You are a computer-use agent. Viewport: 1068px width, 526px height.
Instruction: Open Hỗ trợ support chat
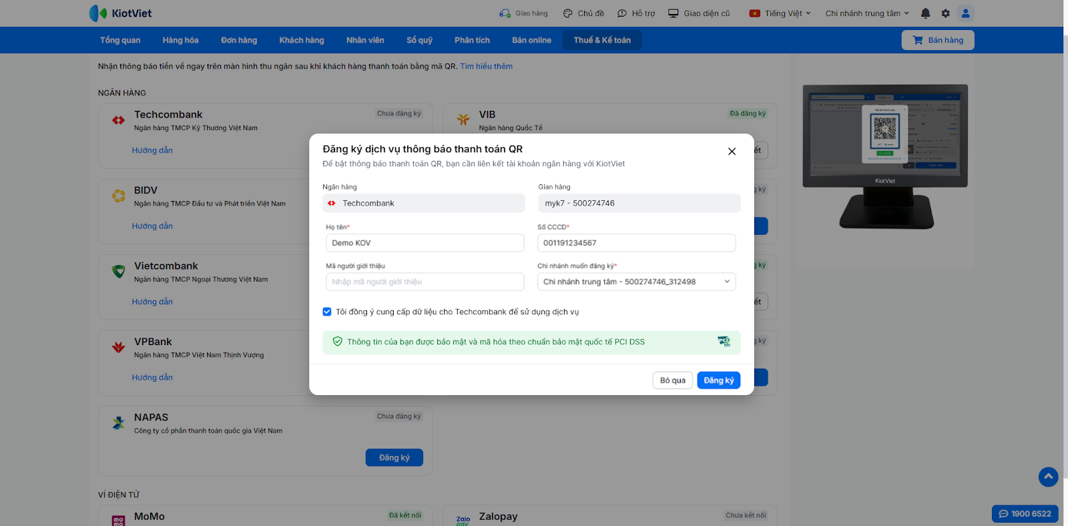pos(636,13)
